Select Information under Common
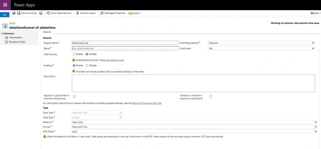The height and width of the screenshot is (149, 321). pyautogui.click(x=15, y=38)
